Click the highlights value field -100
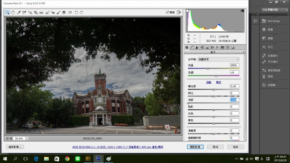Screen dimensions: 290x163 point(234,100)
